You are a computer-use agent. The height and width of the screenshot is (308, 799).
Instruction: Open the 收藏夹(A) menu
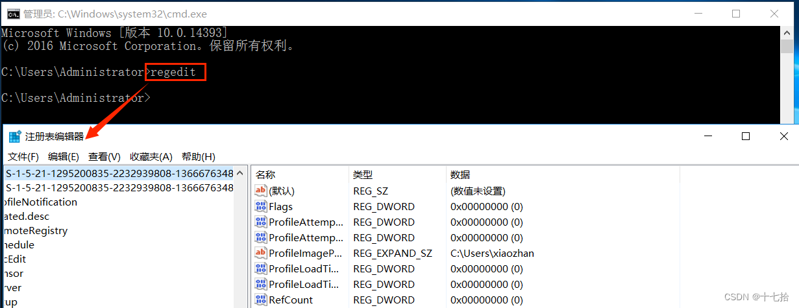(151, 157)
